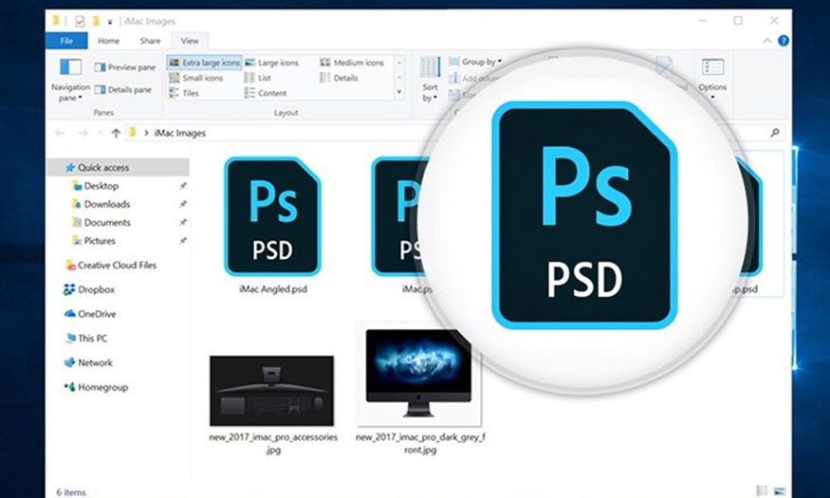Toggle the Preview pane on
The image size is (830, 498).
point(124,67)
